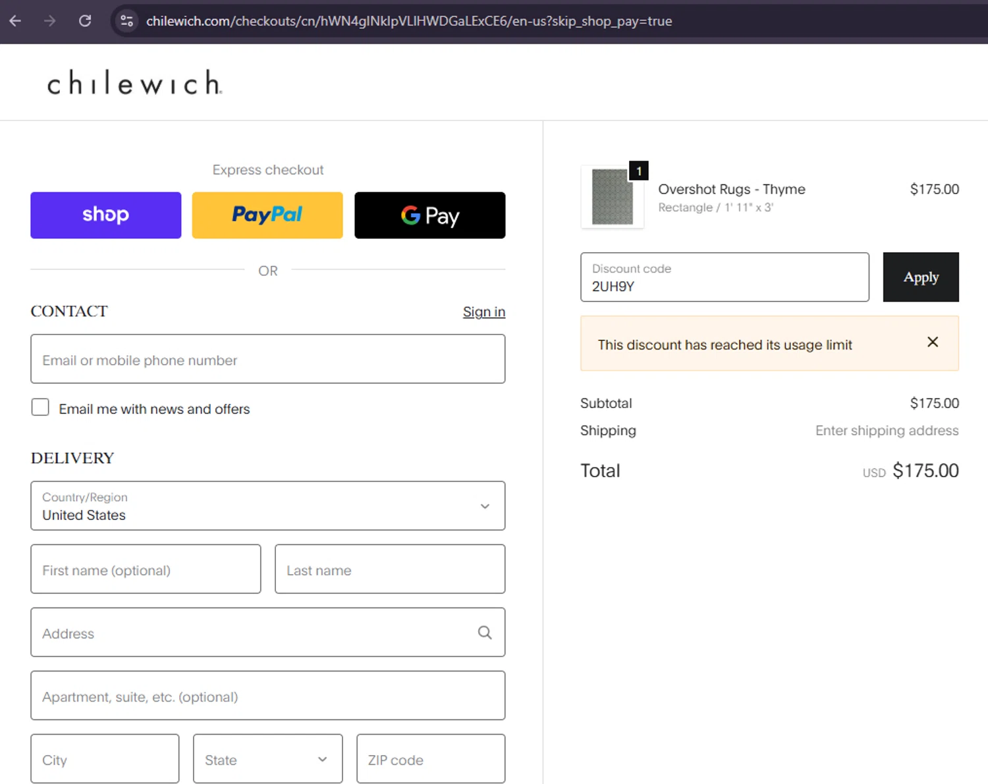Click the 'Enter shipping address' text
988x784 pixels.
tap(887, 431)
